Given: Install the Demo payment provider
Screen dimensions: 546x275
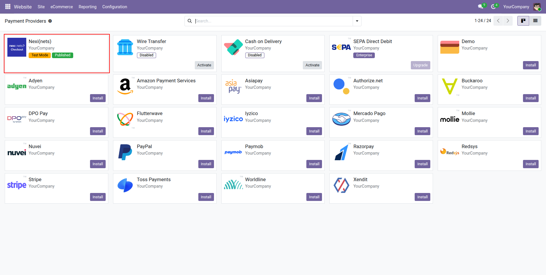Looking at the screenshot, I should point(531,65).
